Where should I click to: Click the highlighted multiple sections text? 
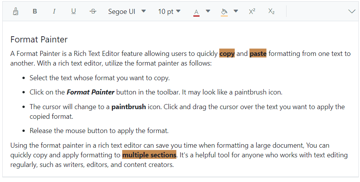[149, 155]
